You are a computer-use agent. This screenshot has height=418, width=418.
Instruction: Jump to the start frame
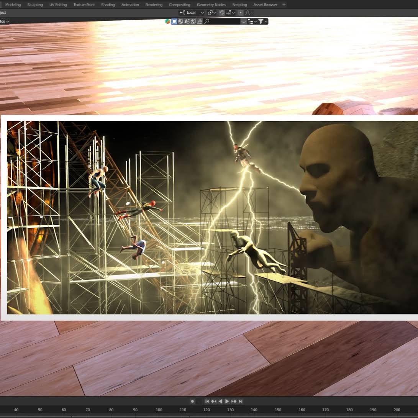(207, 401)
